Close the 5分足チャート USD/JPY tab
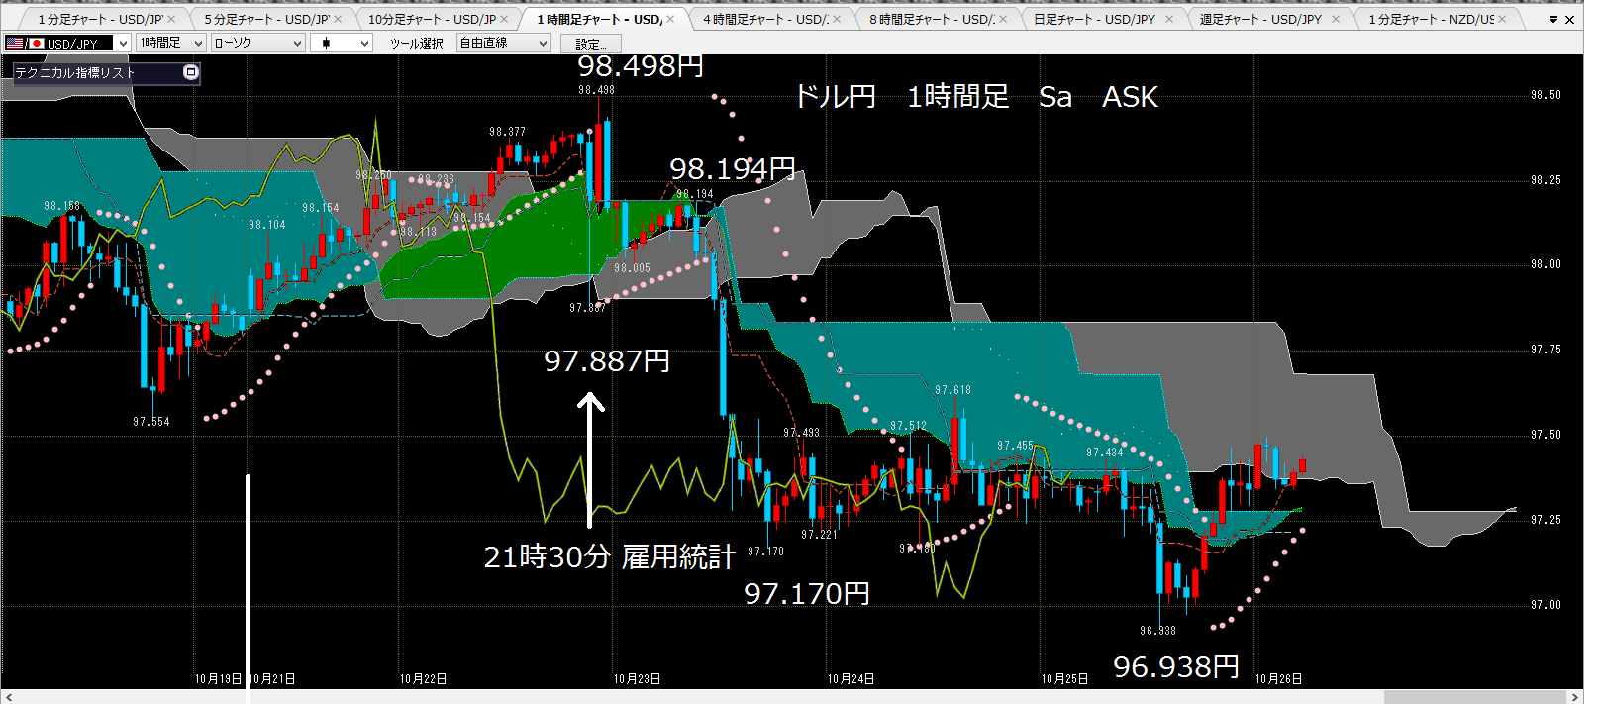The width and height of the screenshot is (1600, 704). tap(338, 19)
